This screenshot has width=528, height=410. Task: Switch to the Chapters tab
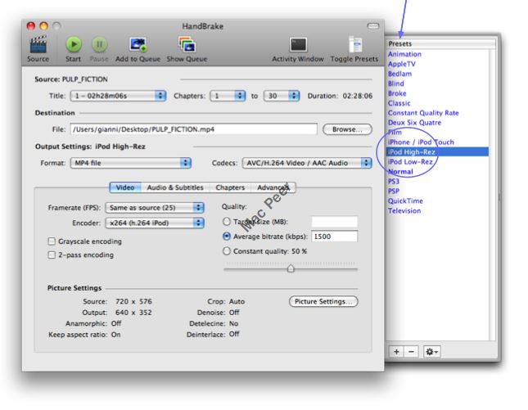tap(230, 187)
